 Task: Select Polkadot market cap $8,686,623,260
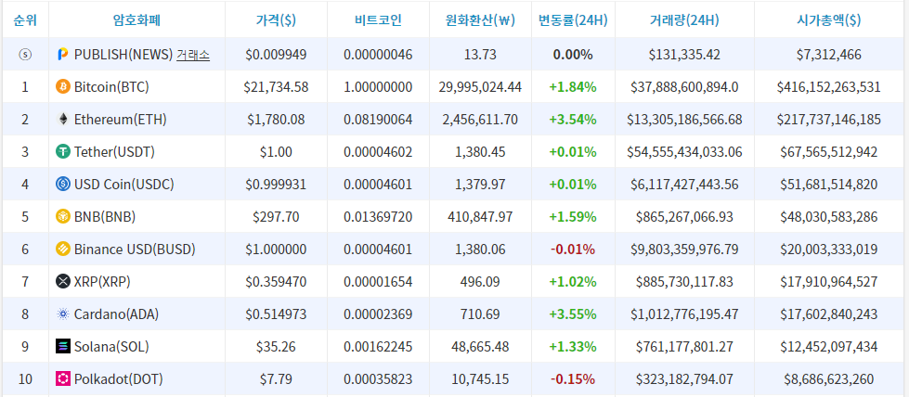829,379
